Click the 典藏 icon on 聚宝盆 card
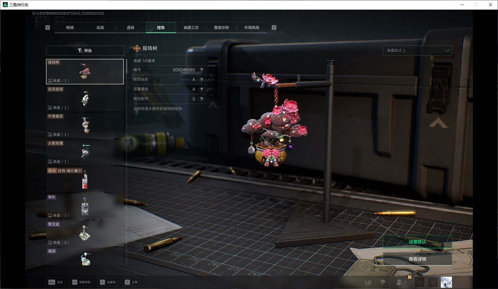 coord(50,242)
